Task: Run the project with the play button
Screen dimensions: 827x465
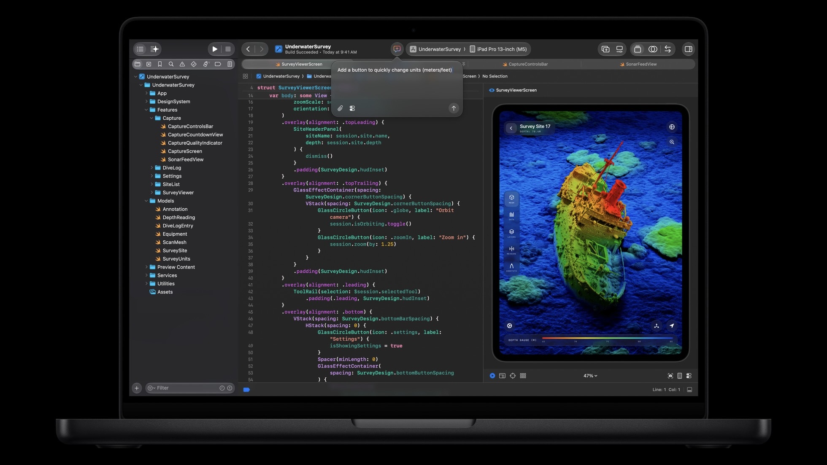Action: 215,49
